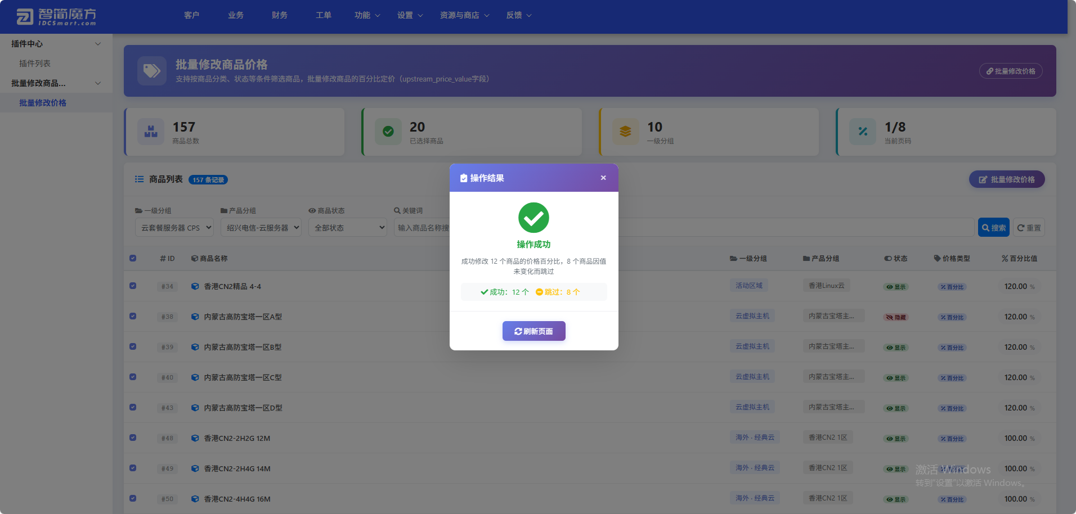The image size is (1076, 514).
Task: Click the 显示 status badge for product #34
Action: (896, 287)
